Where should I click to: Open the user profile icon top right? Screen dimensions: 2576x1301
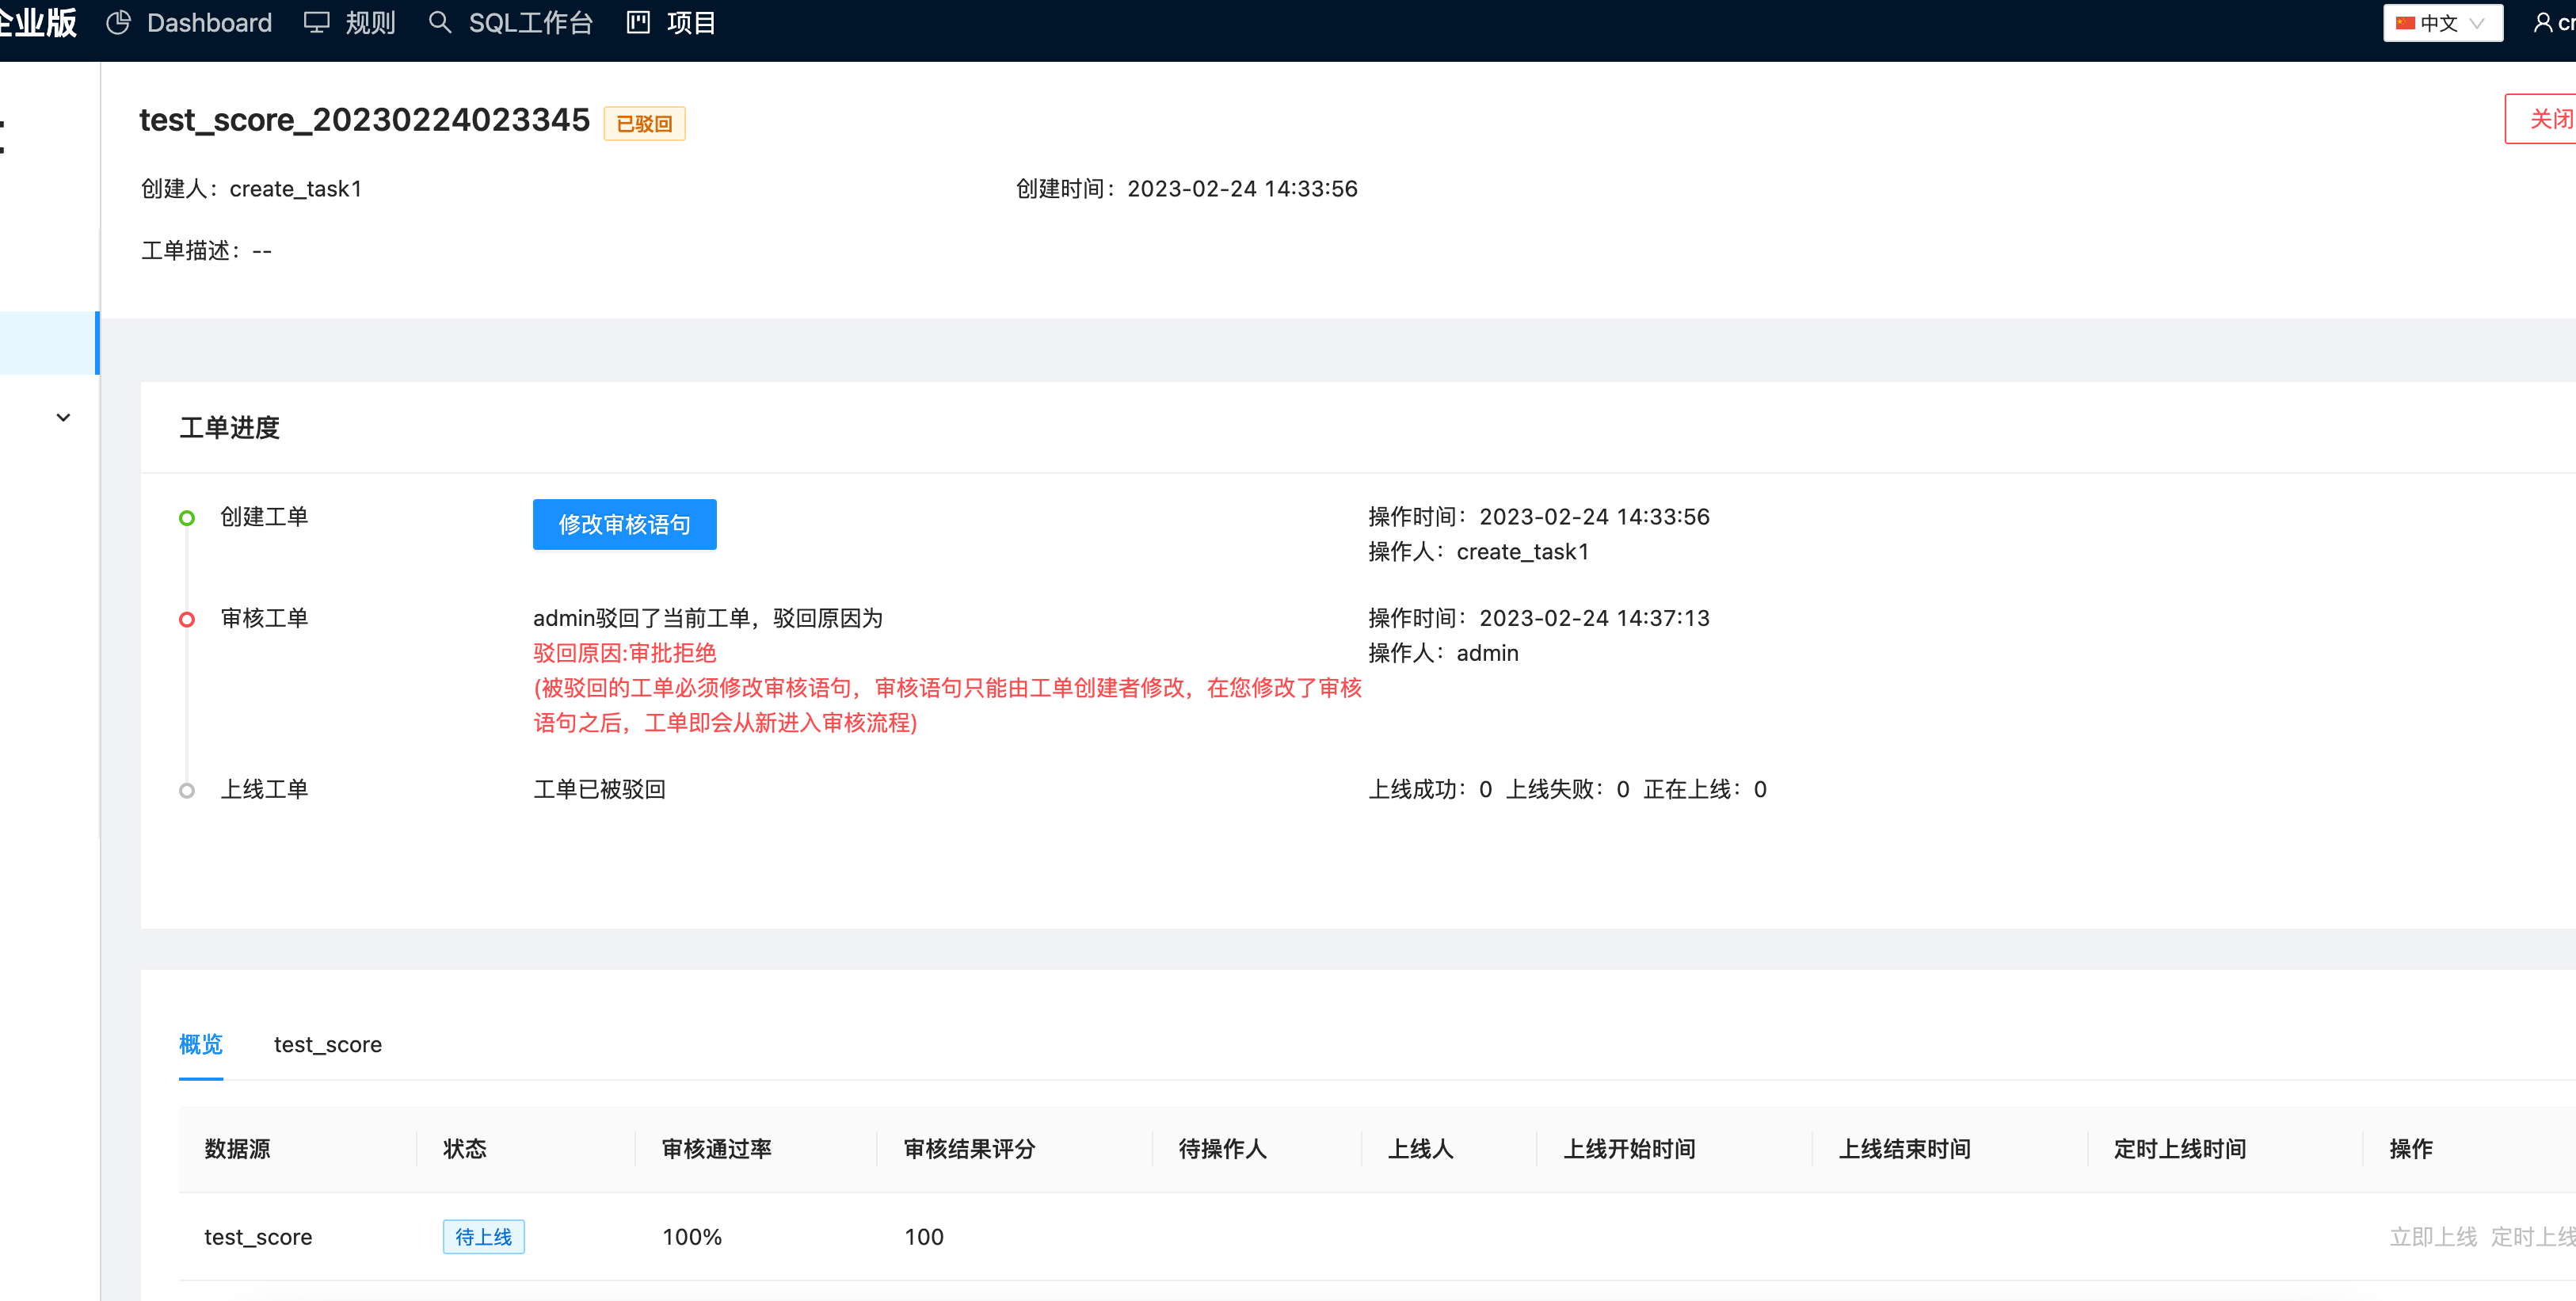coord(2541,22)
